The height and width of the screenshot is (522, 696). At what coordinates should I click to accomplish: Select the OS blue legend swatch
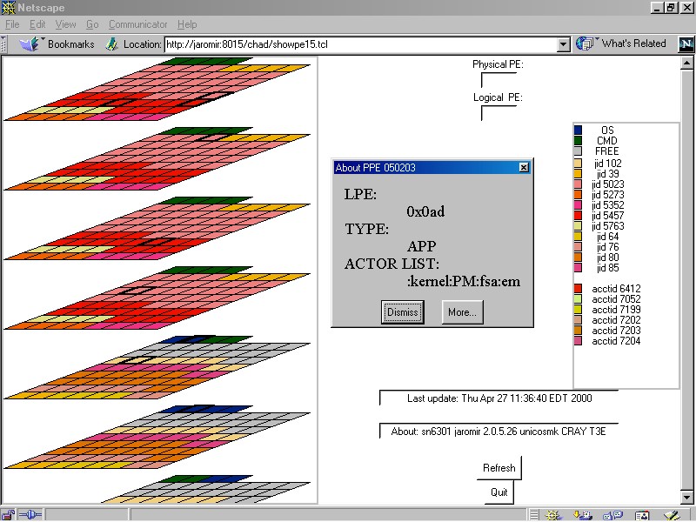click(578, 130)
